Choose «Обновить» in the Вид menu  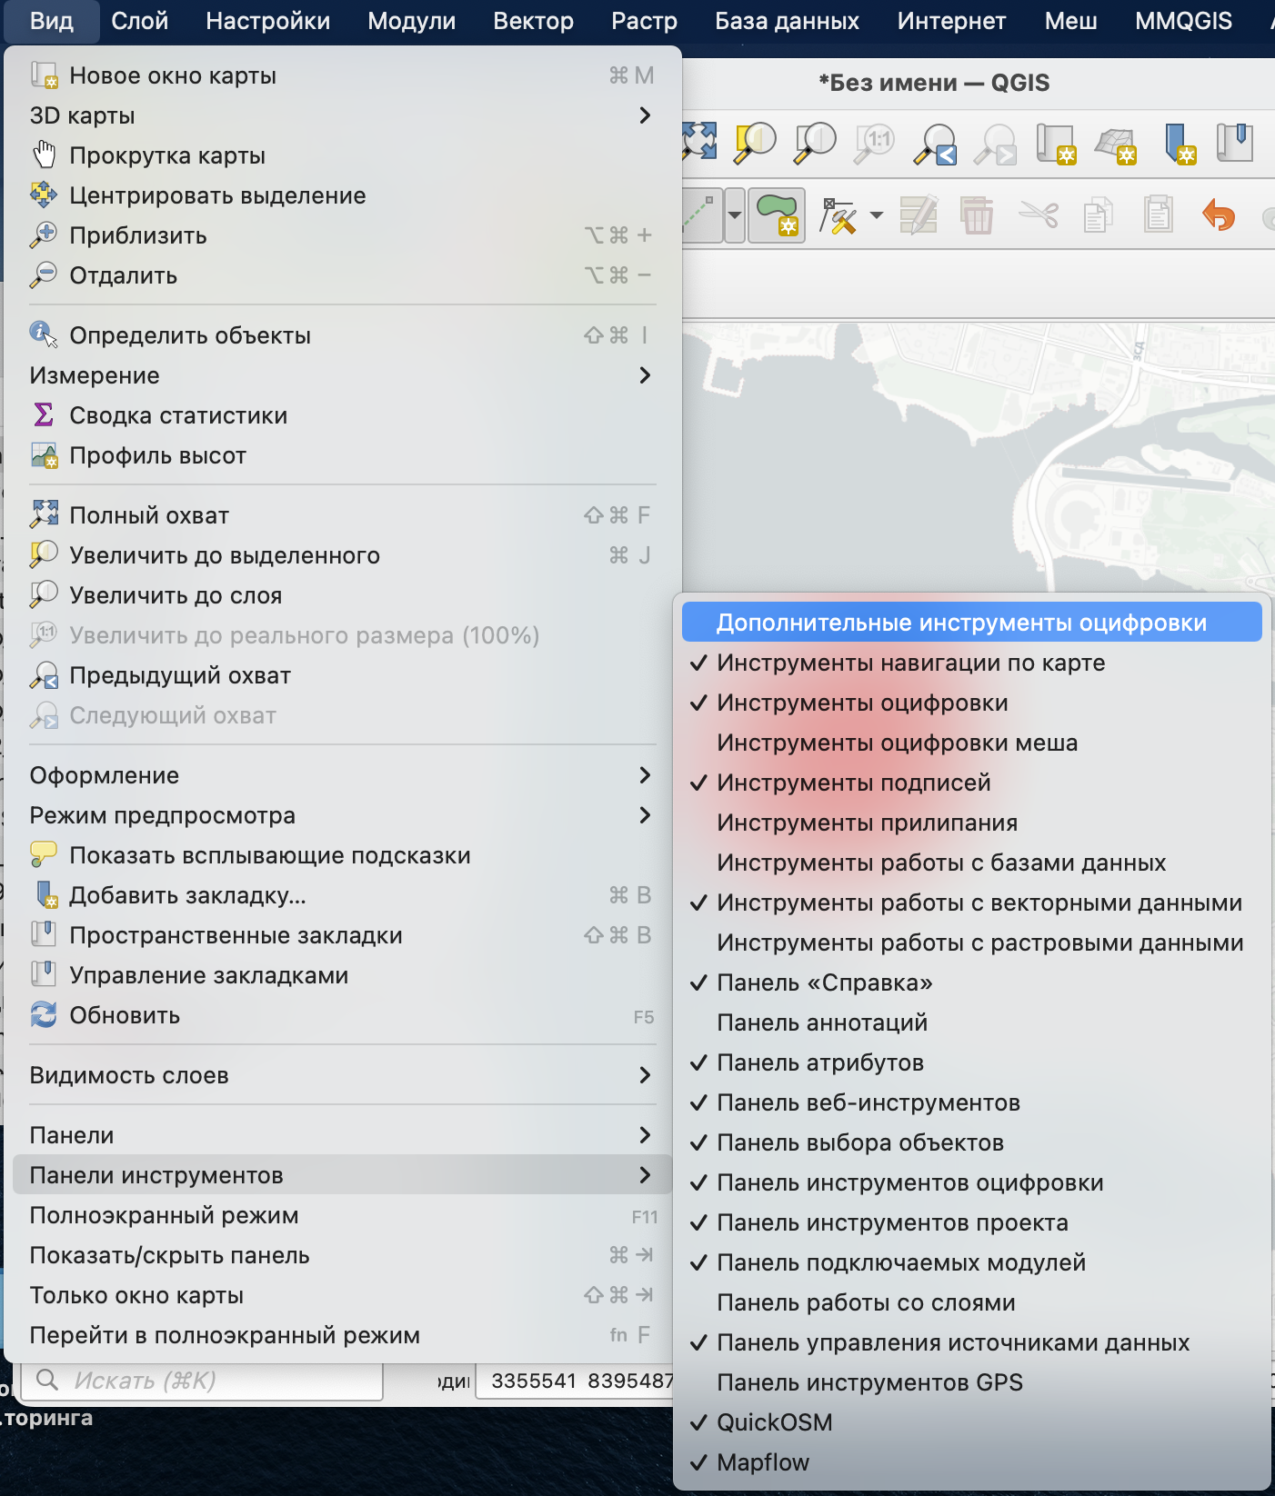point(125,1015)
